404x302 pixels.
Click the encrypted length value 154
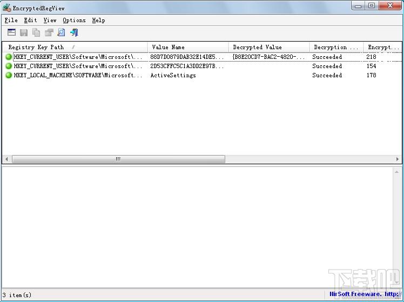click(x=371, y=66)
